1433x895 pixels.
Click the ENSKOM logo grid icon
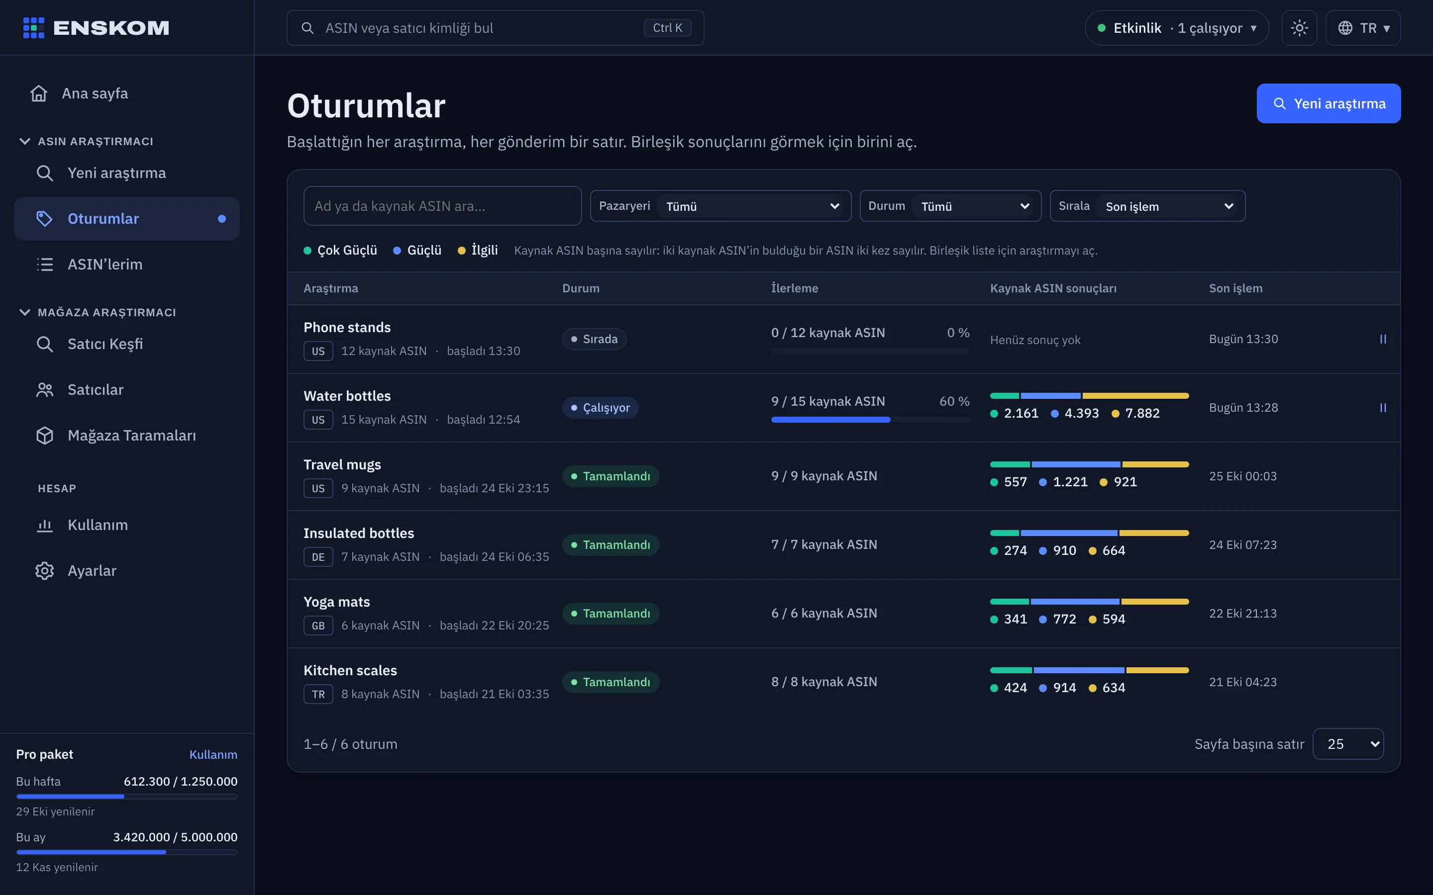(x=34, y=28)
